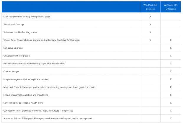Select 'Click –to-provision directly from product page' text
Image resolution: width=183 pixels, height=124 pixels.
pyautogui.click(x=27, y=17)
